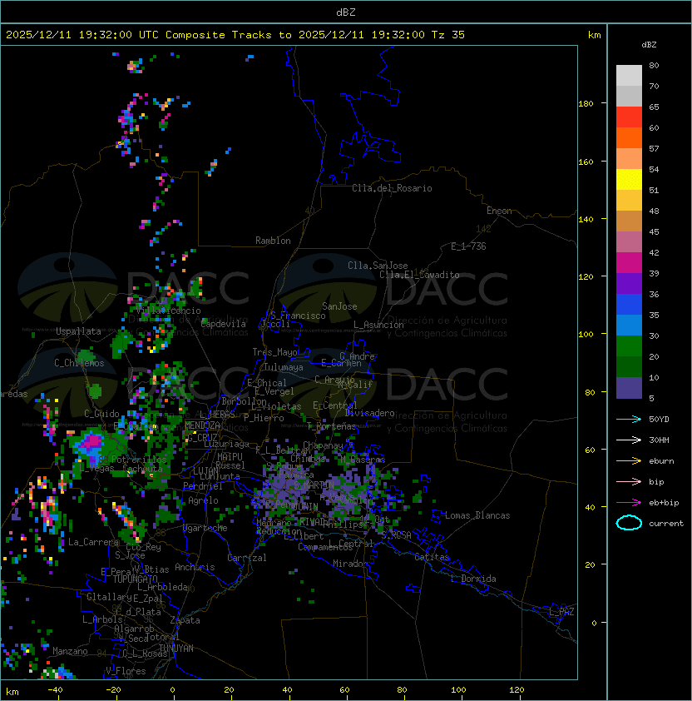692x701 pixels.
Task: Click the 'Encon' map label
Action: coord(499,211)
